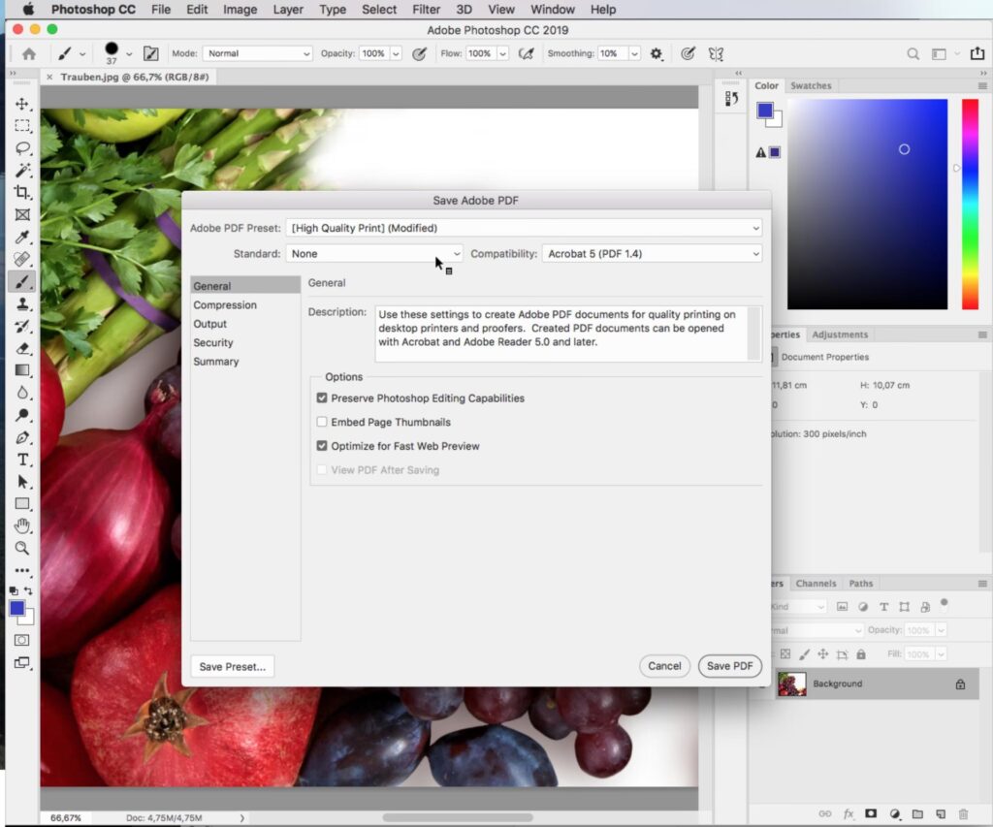The image size is (993, 827).
Task: Open the Filter menu
Action: [426, 10]
